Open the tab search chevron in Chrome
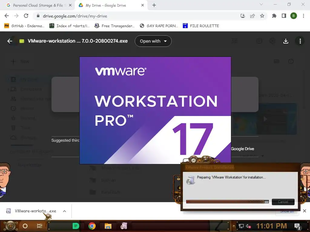Screen dimensions: 310x232 coord(261,4)
